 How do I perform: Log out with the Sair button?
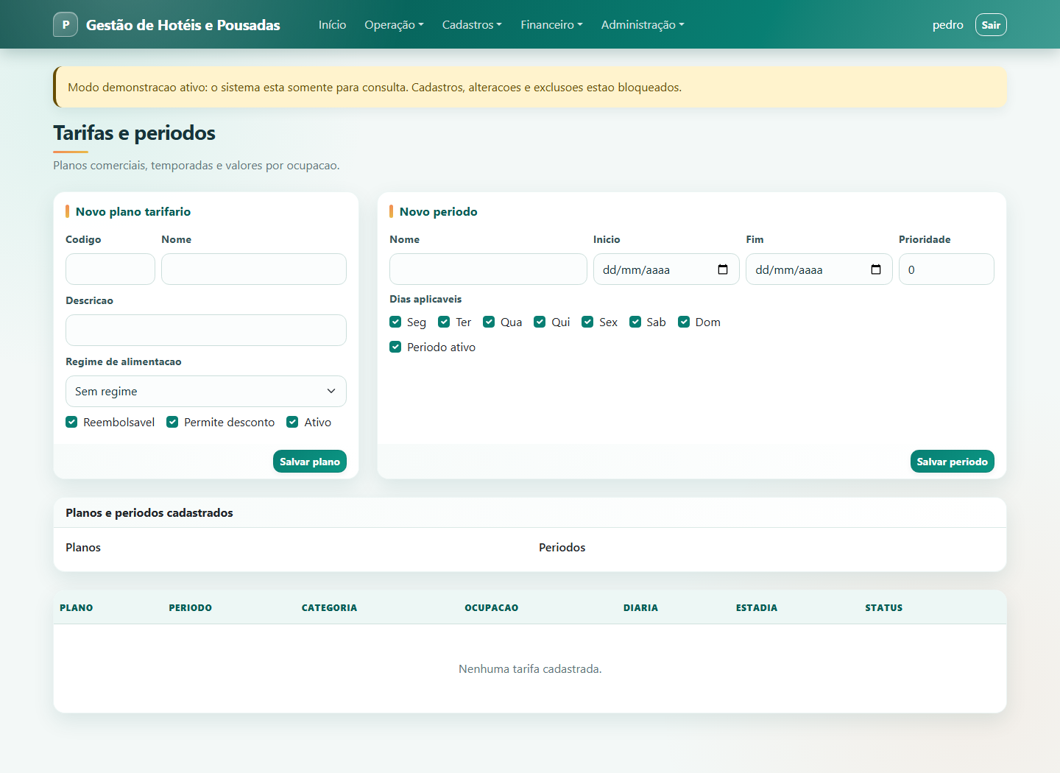tap(991, 24)
